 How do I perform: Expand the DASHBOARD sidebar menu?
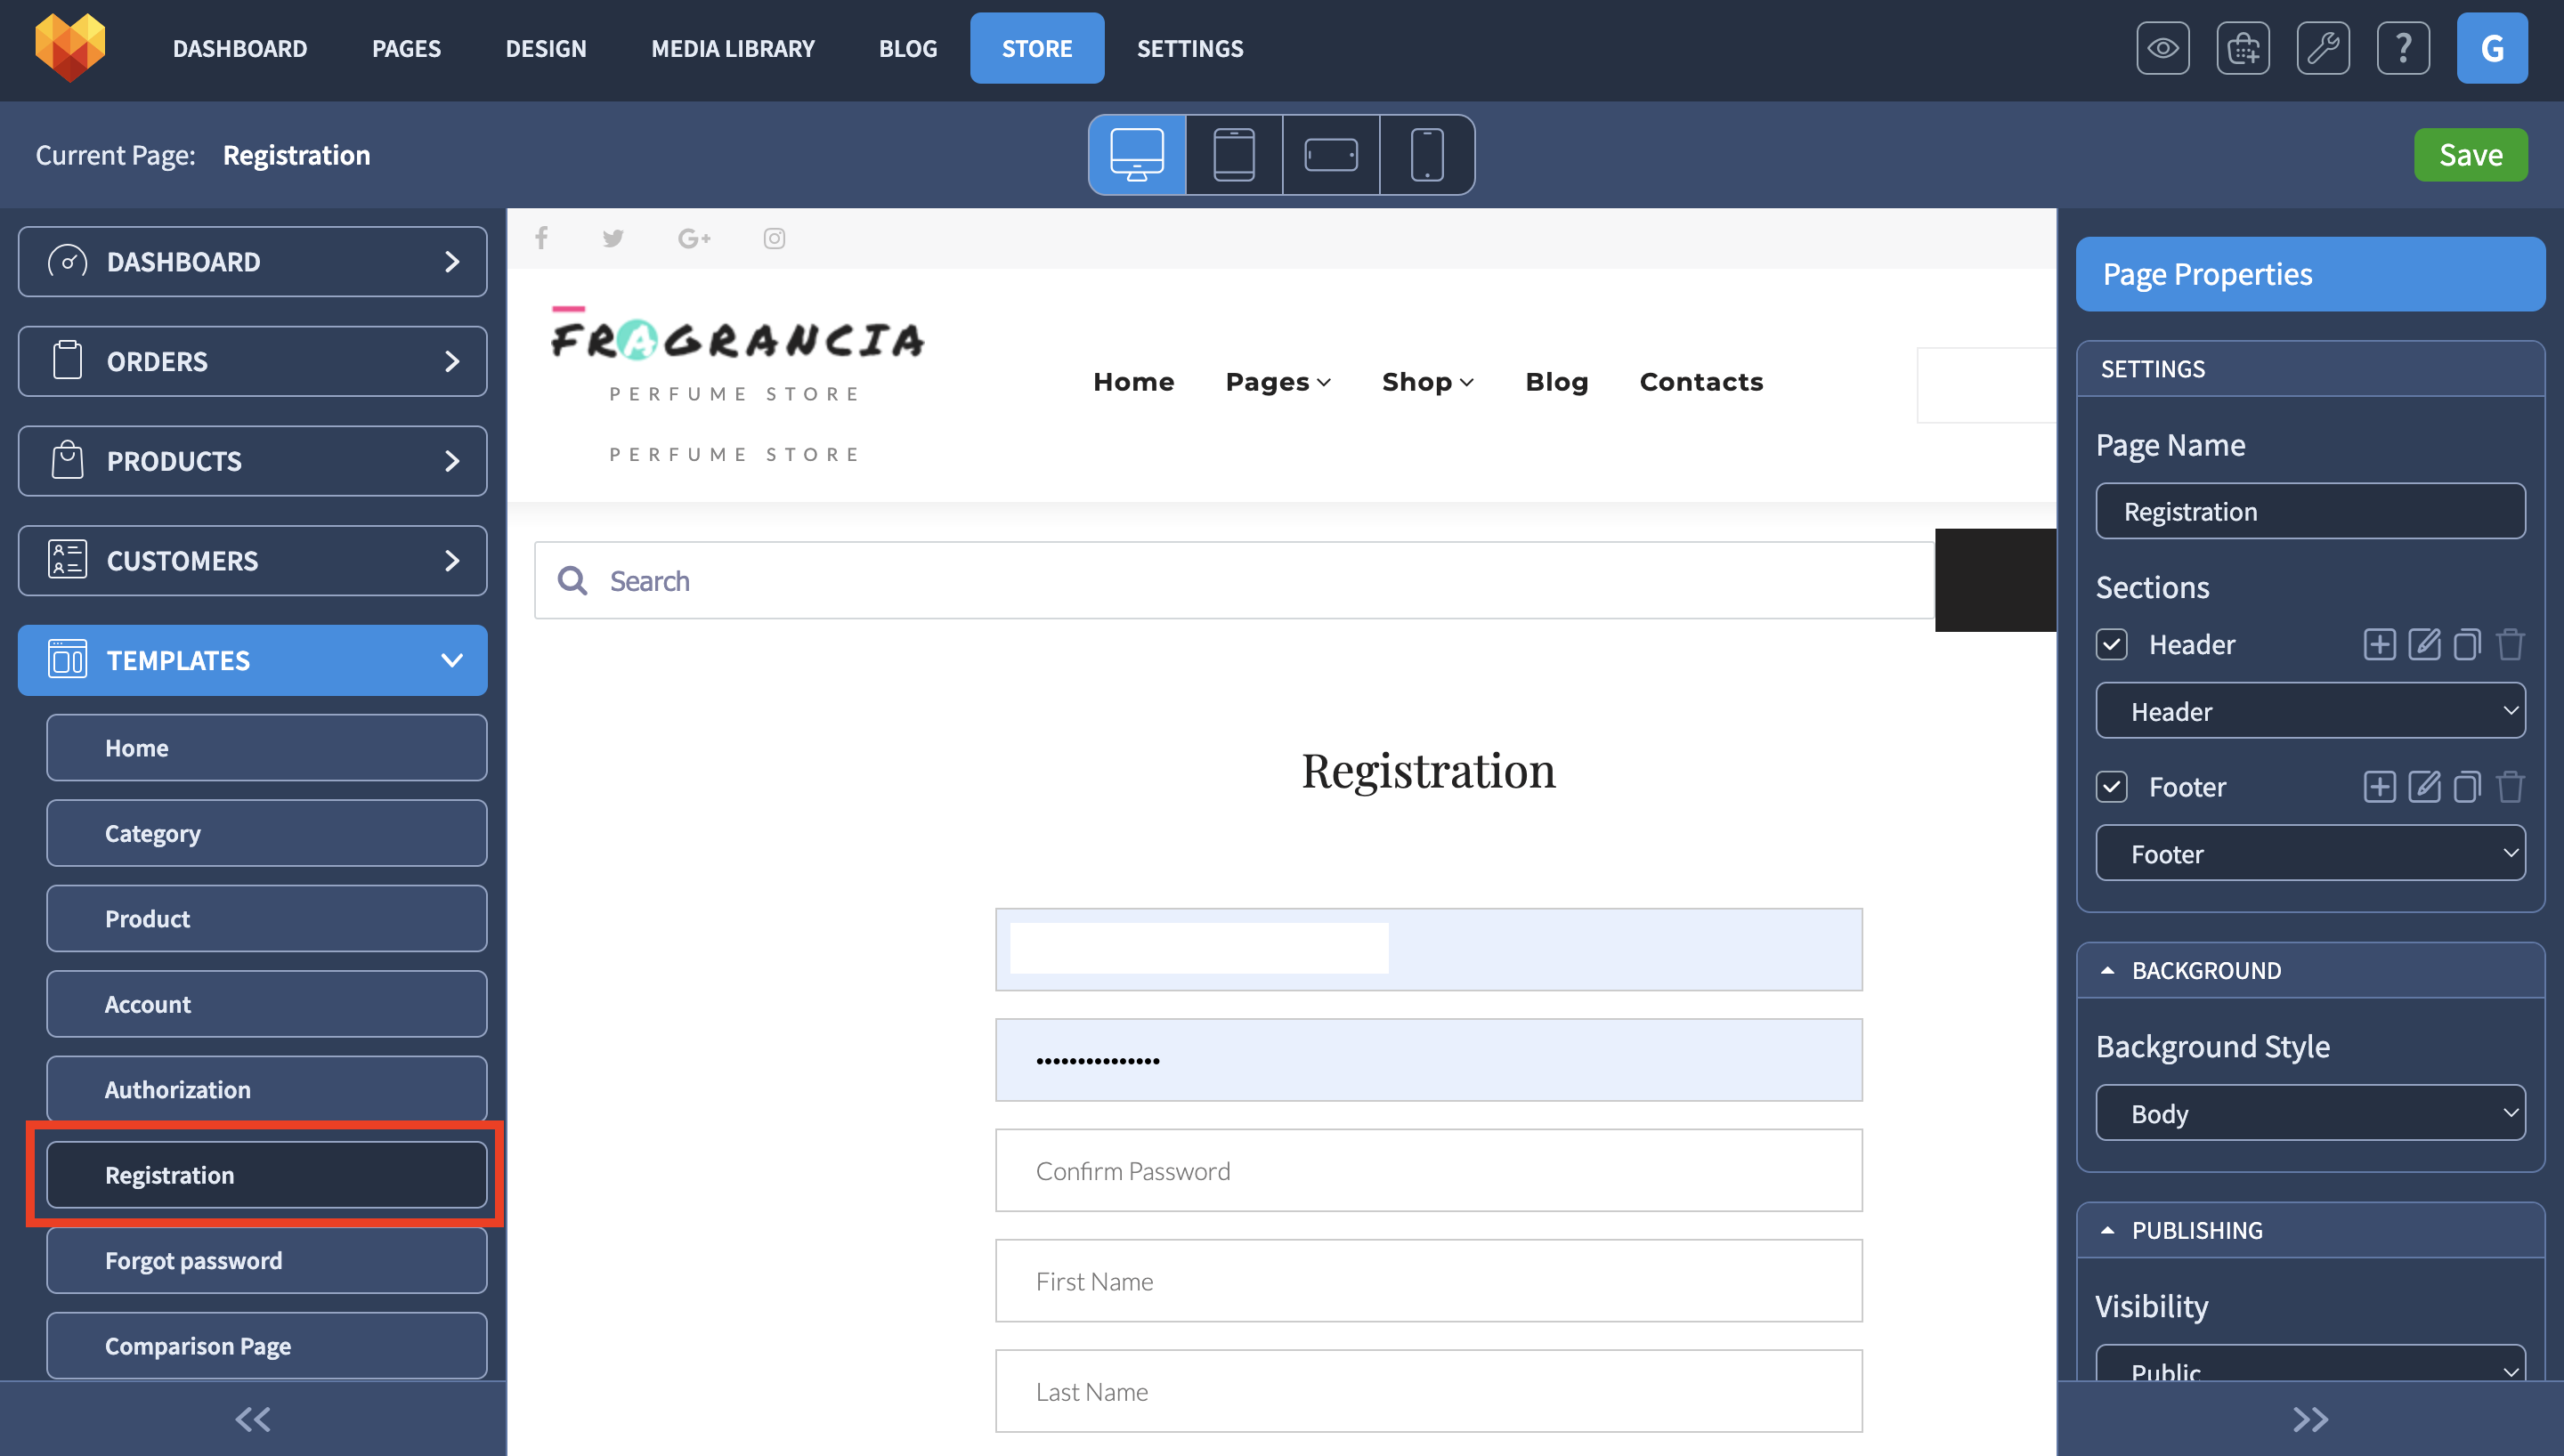[x=252, y=262]
